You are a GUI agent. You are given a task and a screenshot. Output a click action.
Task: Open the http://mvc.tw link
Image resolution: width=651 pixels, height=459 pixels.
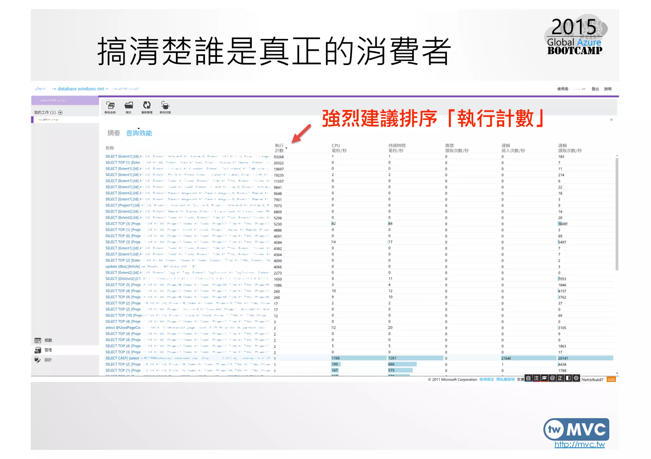(579, 445)
